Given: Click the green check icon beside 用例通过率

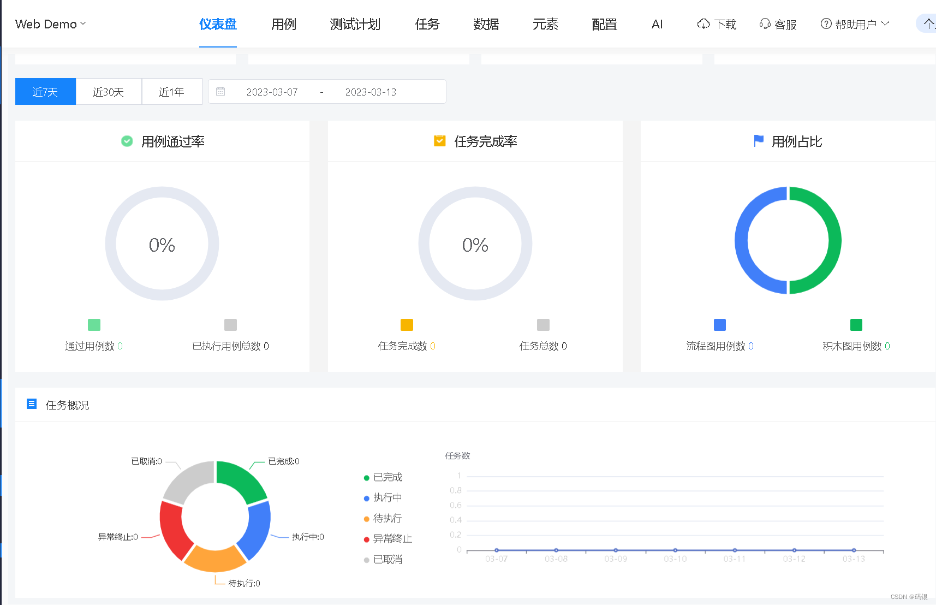Looking at the screenshot, I should point(127,141).
